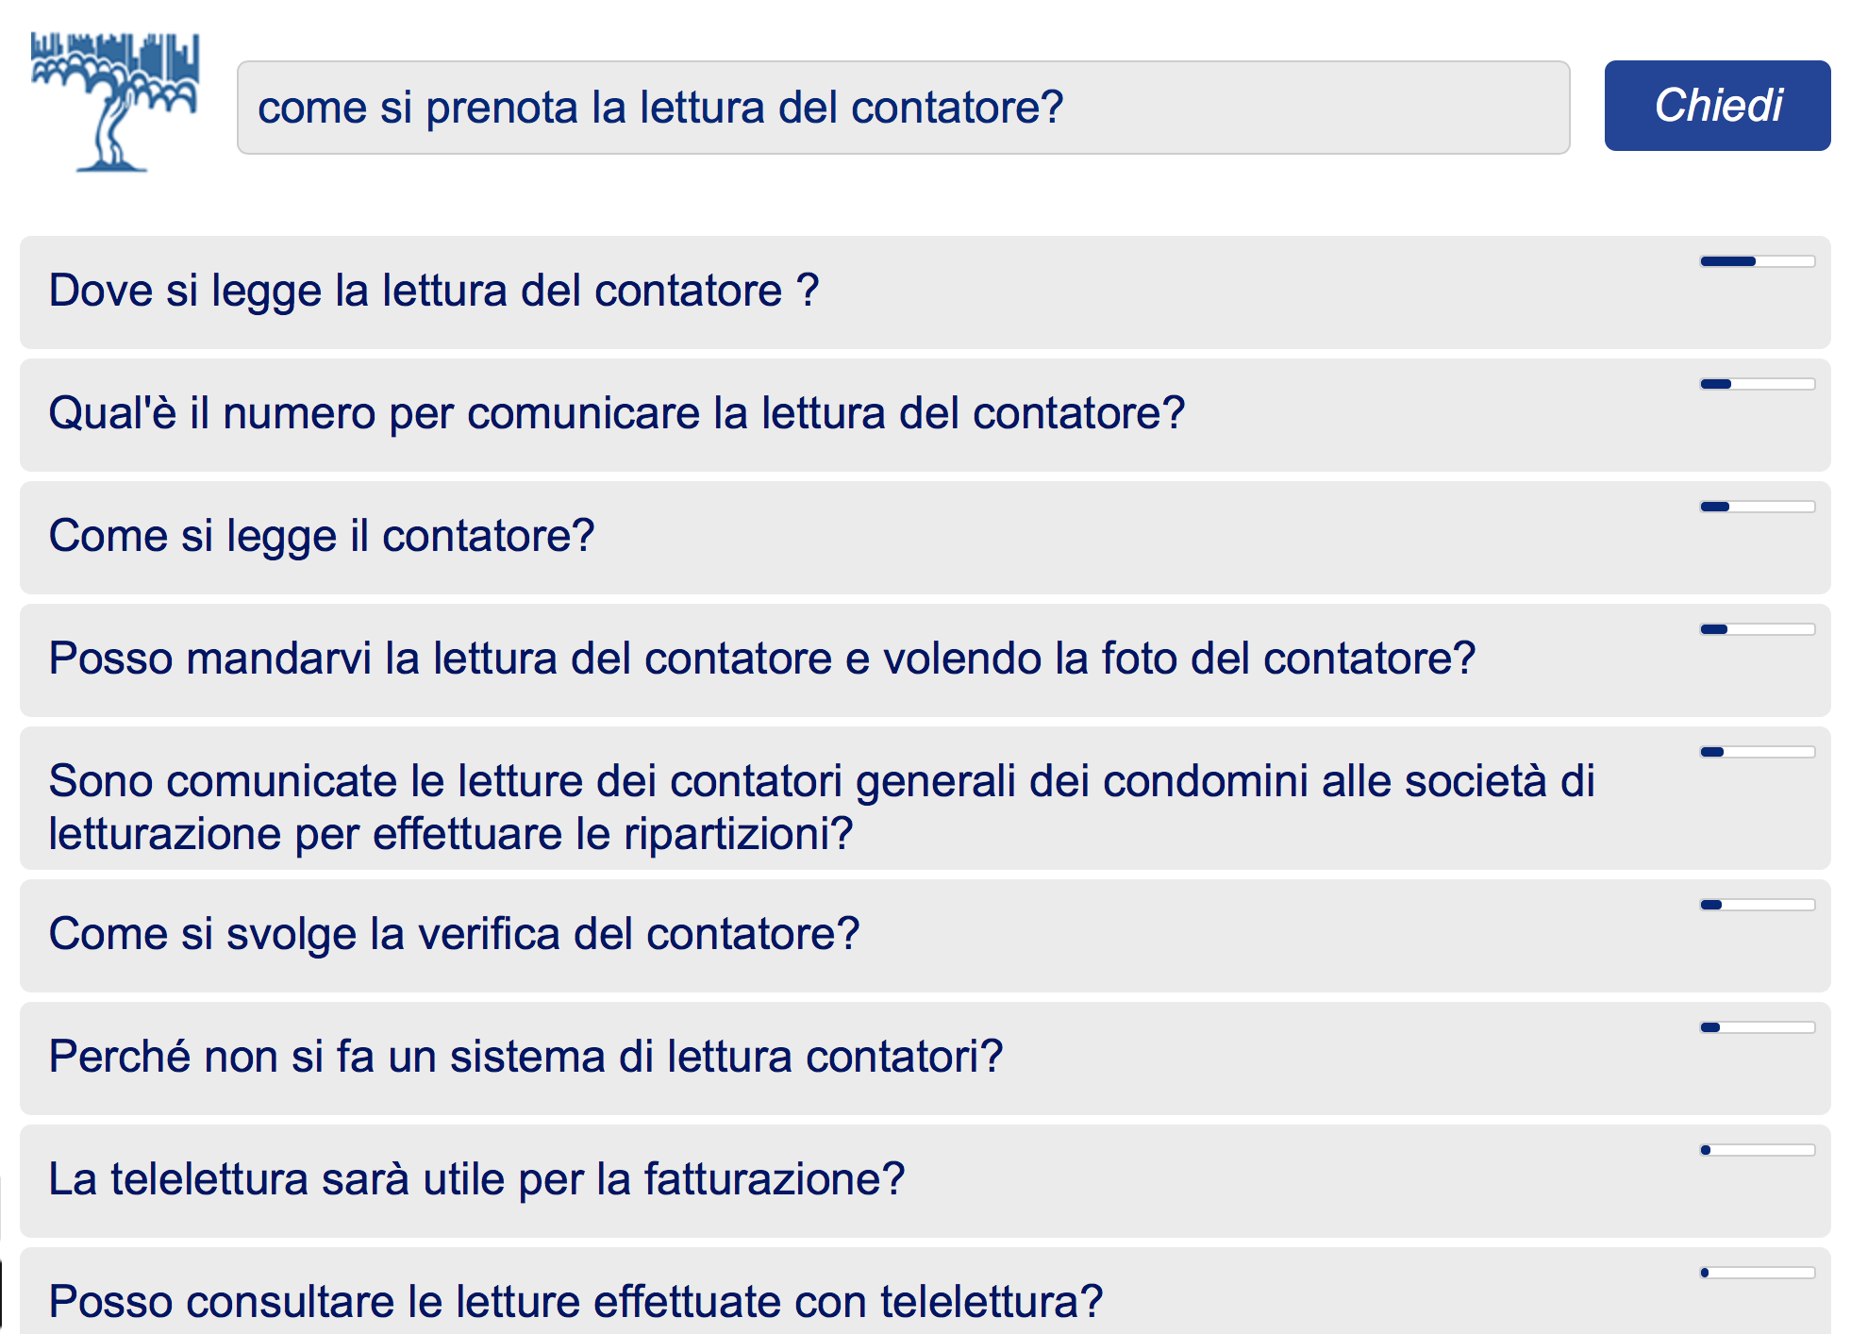Click the blue tree logo icon
This screenshot has width=1851, height=1334.
[x=115, y=102]
